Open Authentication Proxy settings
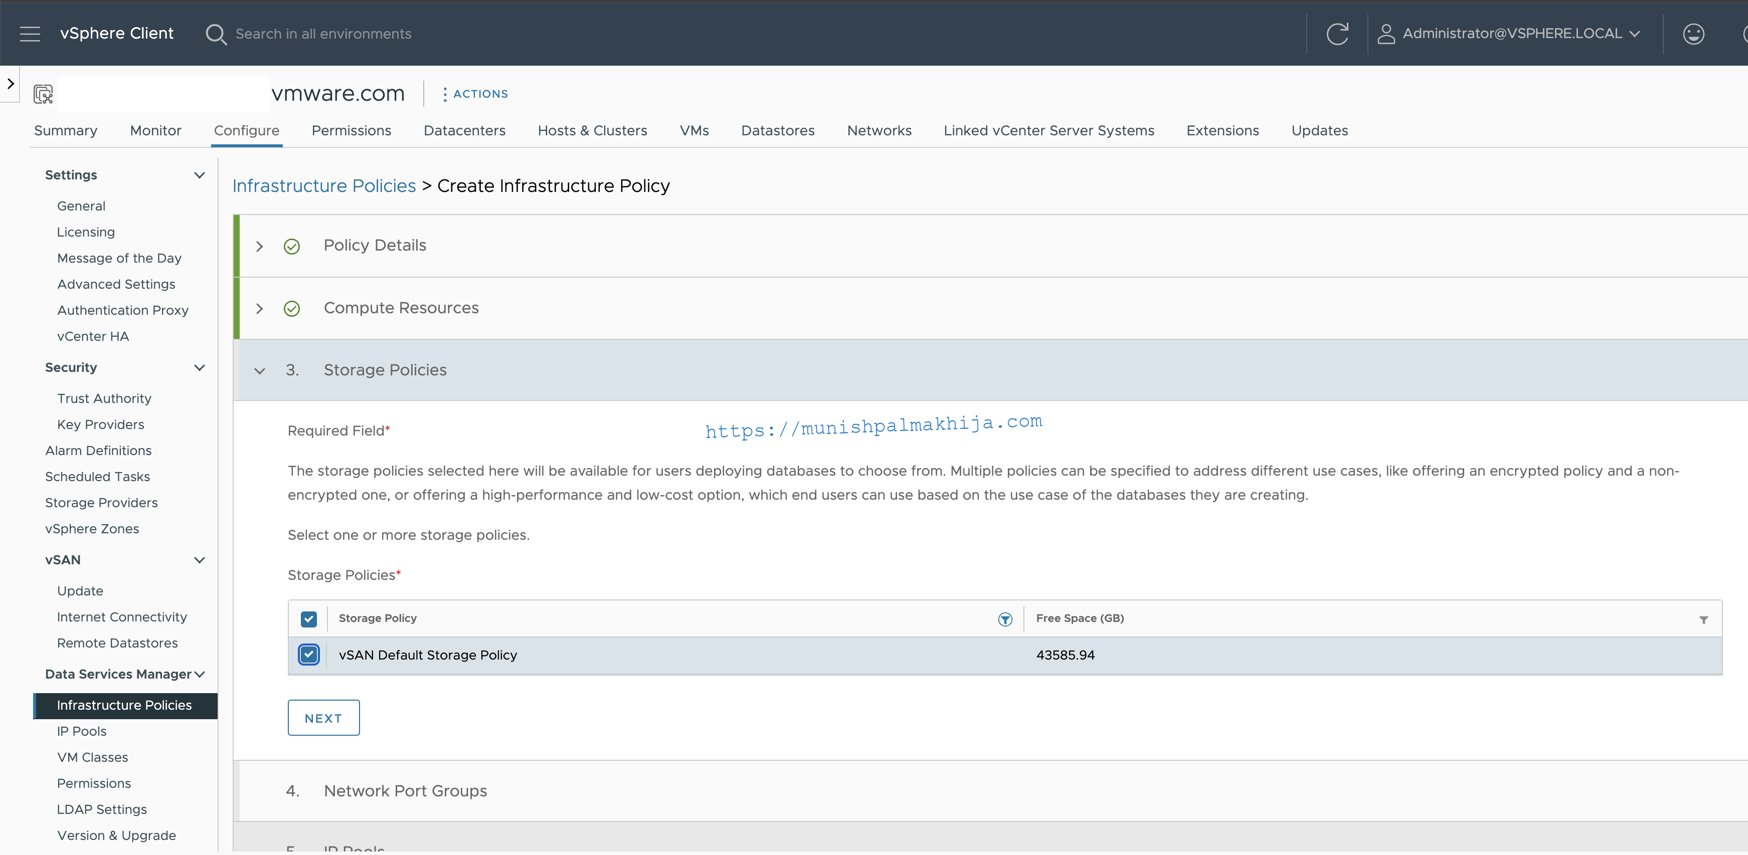This screenshot has height=855, width=1748. point(122,311)
